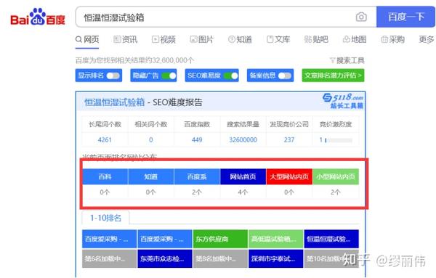Switch to the 图片 tab
436x278 pixels.
point(201,39)
